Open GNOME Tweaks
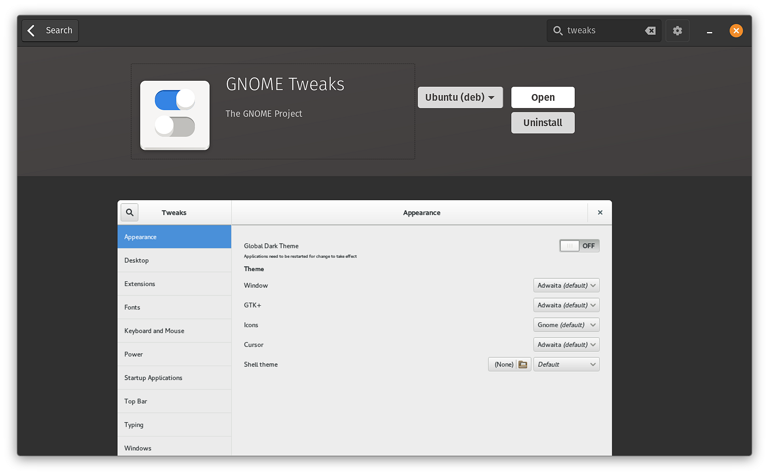769x475 pixels. pos(543,97)
